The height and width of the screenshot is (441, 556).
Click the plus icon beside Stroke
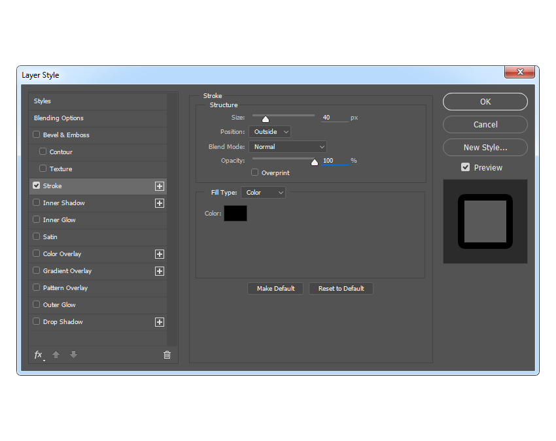tap(159, 186)
